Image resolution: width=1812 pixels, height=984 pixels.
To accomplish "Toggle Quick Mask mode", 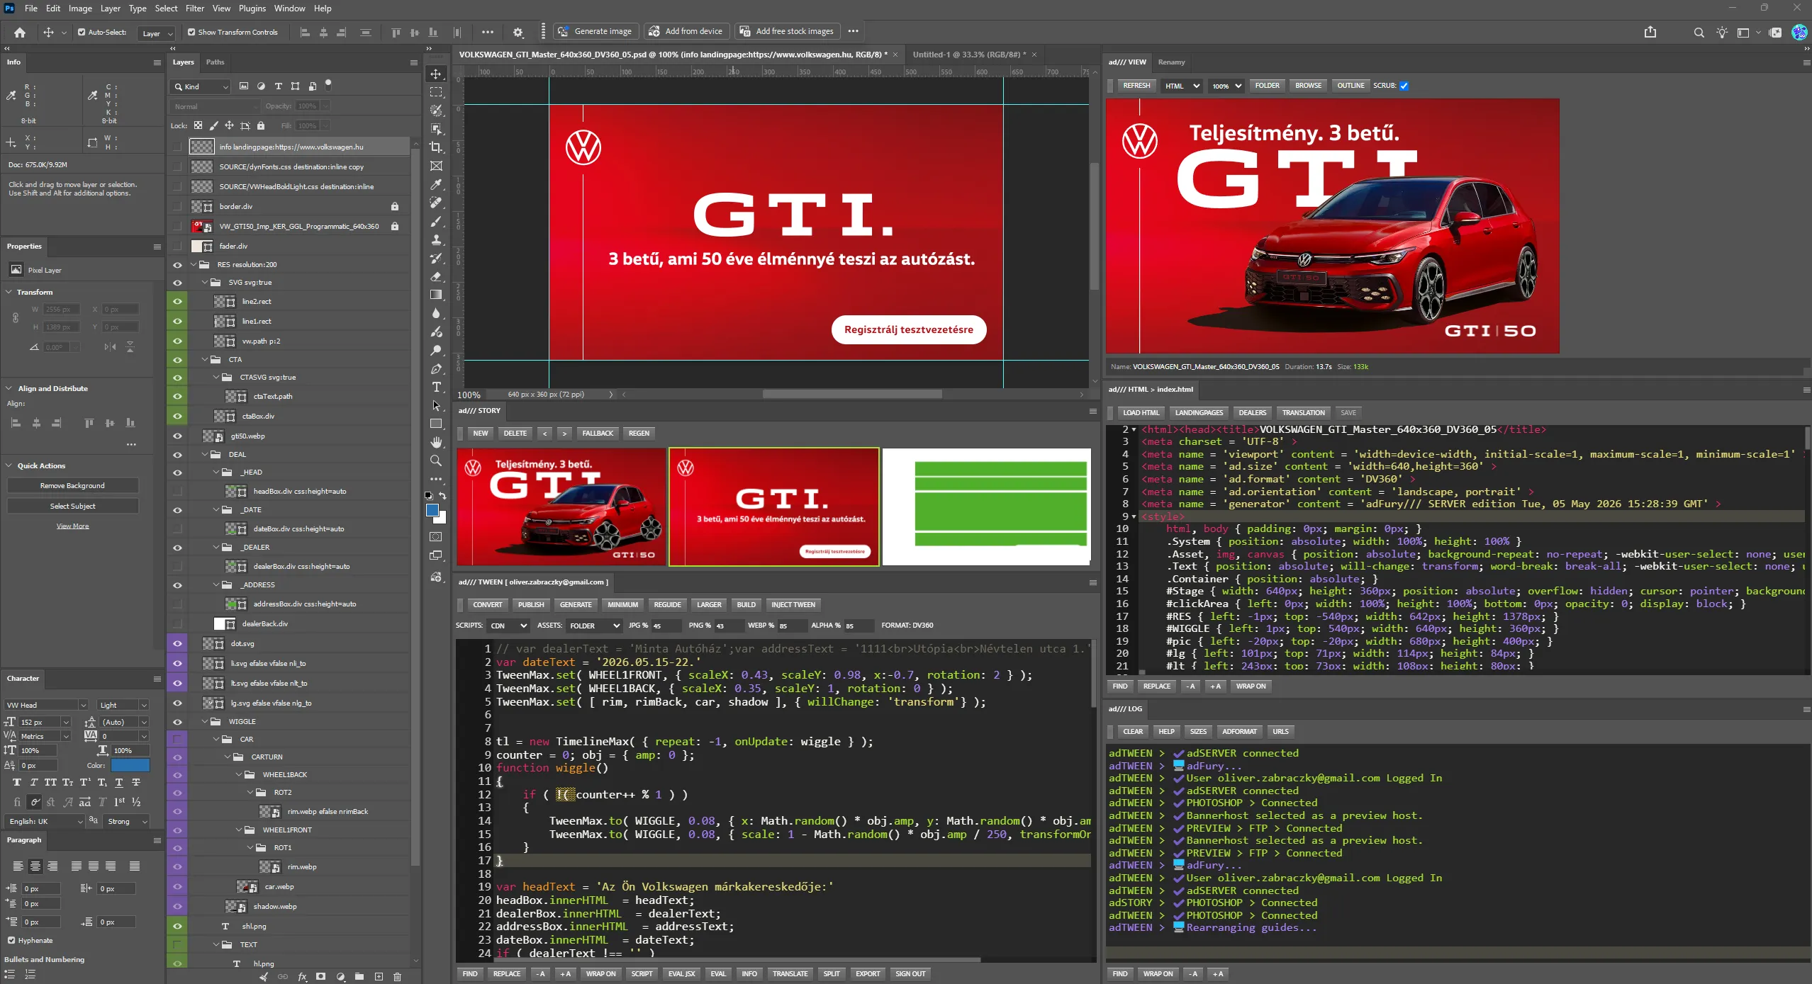I will click(436, 537).
